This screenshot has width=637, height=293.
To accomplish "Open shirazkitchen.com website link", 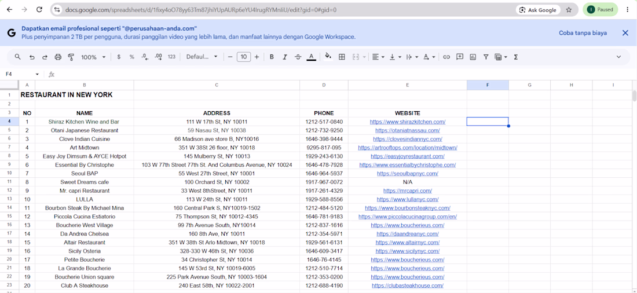I will pos(408,122).
